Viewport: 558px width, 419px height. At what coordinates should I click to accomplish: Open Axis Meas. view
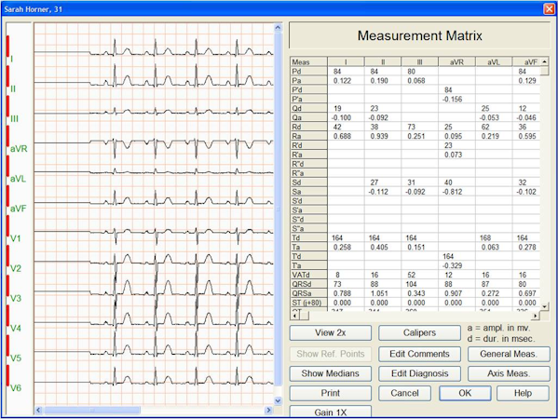(509, 373)
